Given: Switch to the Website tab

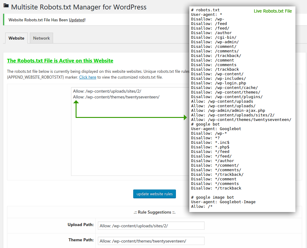Looking at the screenshot, I should point(16,38).
